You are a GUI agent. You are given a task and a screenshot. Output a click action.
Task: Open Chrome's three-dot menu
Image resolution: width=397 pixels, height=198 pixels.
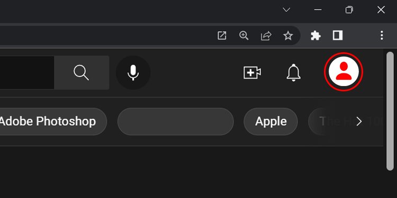(x=382, y=35)
